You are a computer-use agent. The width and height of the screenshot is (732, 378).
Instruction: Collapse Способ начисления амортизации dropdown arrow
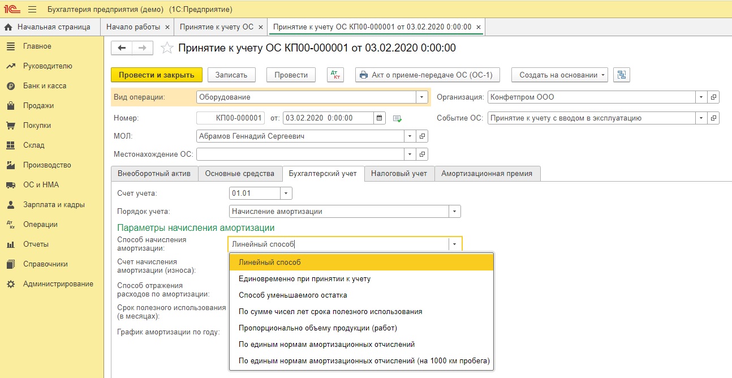(455, 244)
